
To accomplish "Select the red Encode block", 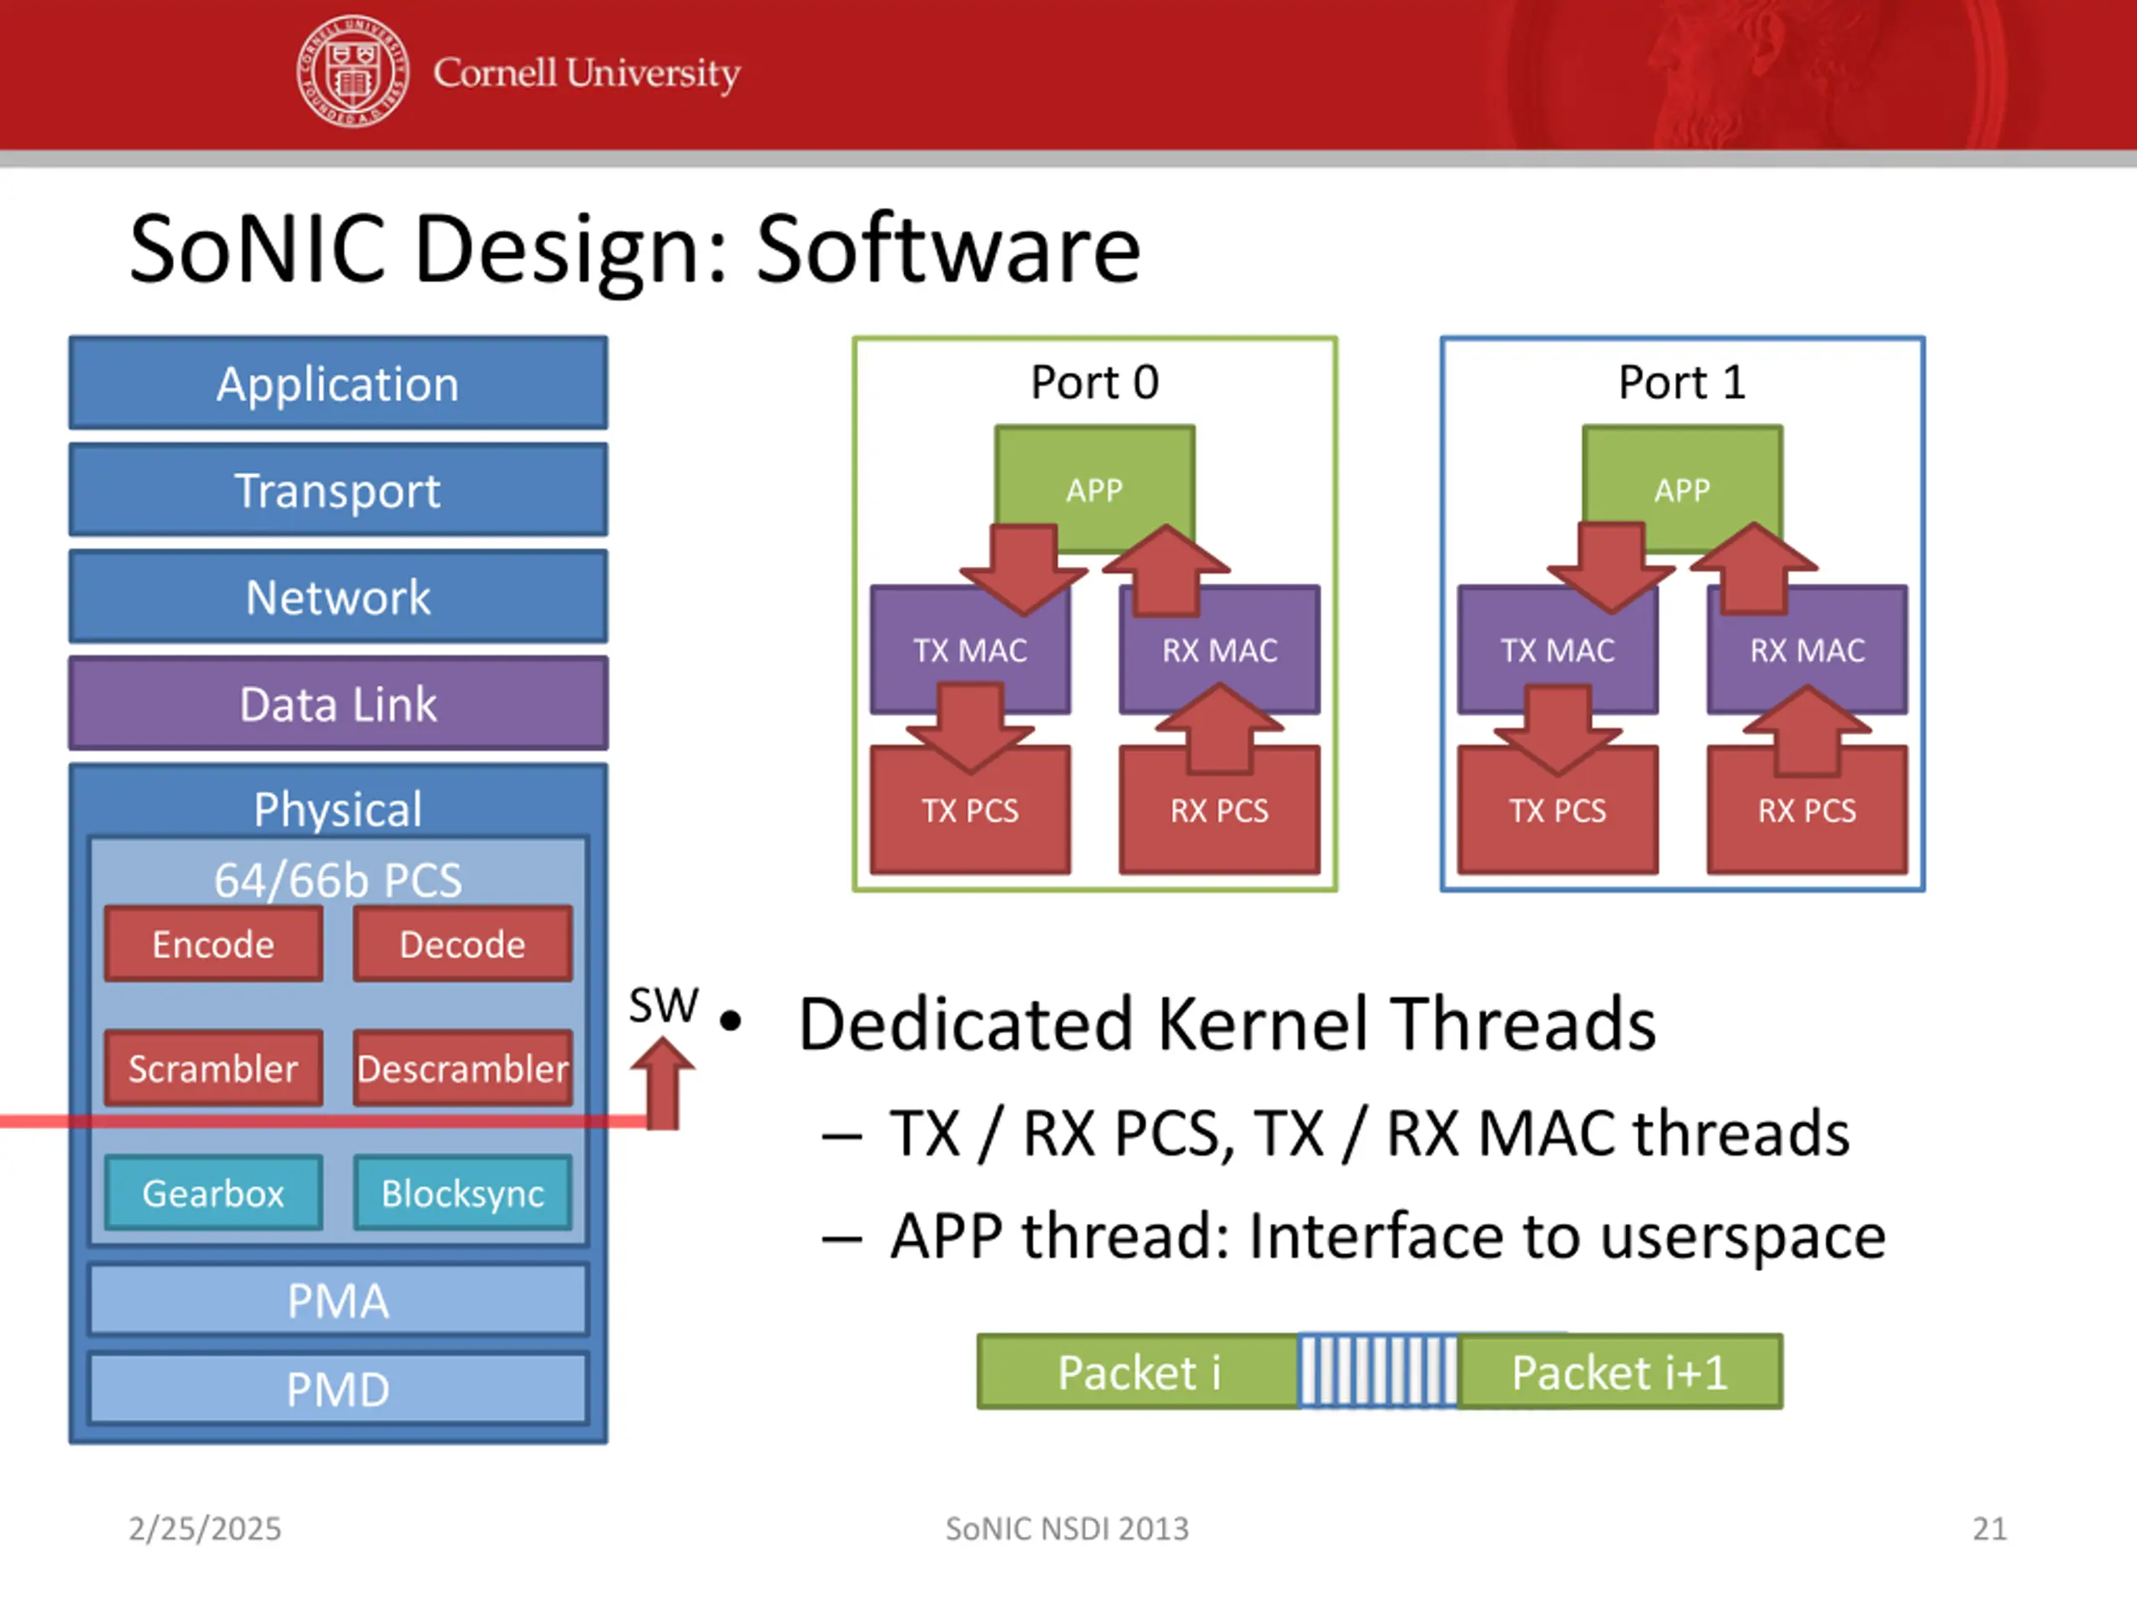I will click(214, 944).
